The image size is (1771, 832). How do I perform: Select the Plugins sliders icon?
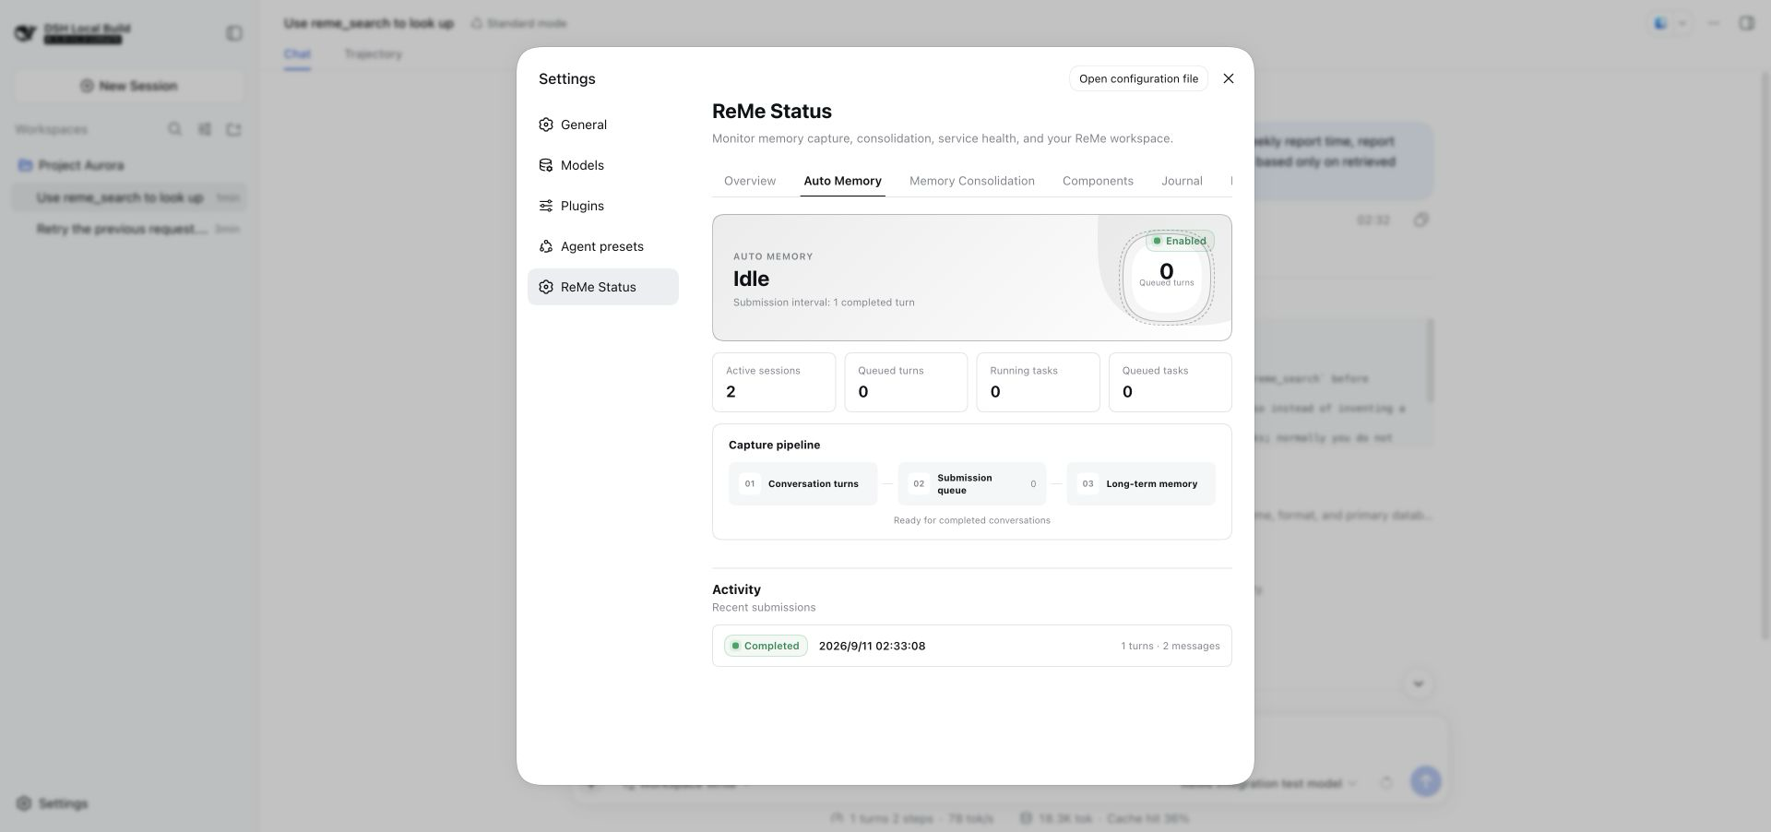coord(546,206)
